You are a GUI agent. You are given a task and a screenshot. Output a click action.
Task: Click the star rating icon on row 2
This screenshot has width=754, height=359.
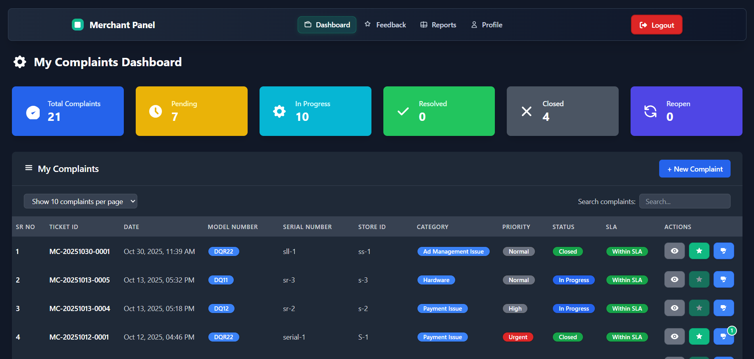coord(699,279)
